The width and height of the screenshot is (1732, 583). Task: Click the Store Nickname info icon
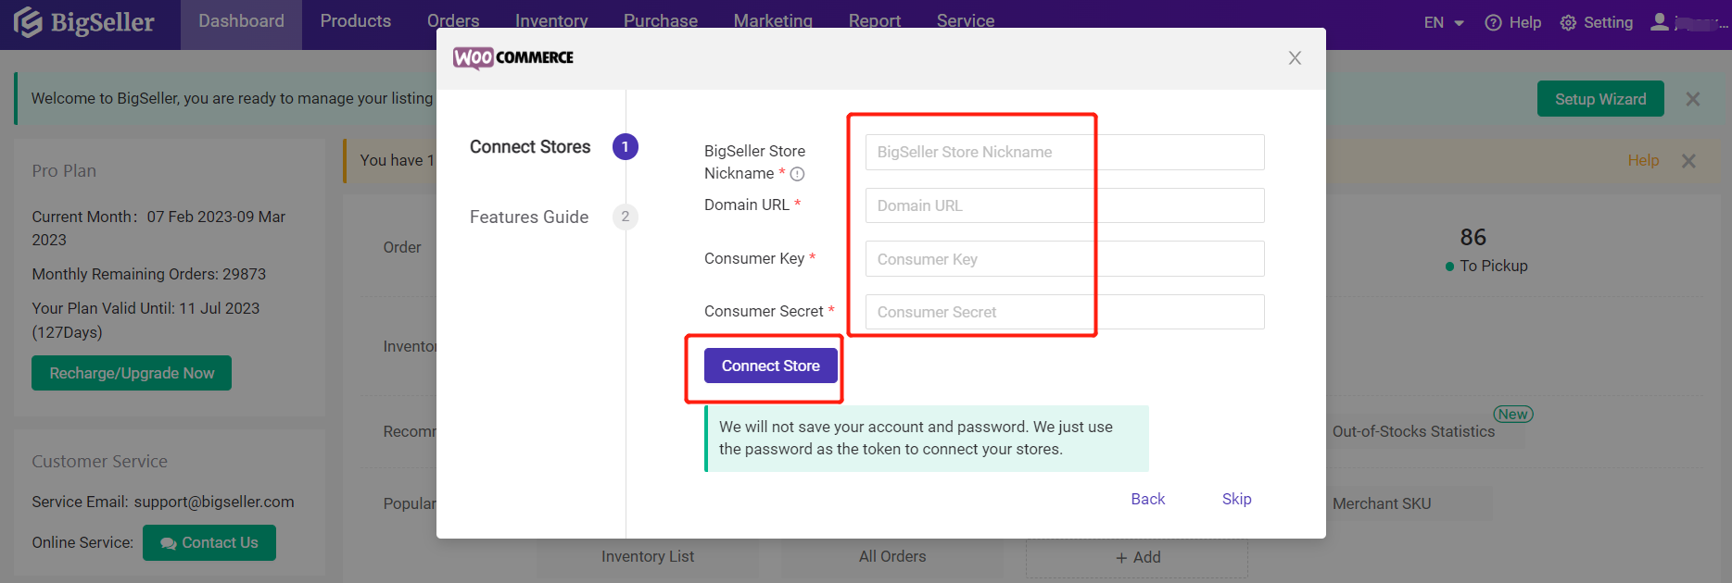click(x=797, y=174)
